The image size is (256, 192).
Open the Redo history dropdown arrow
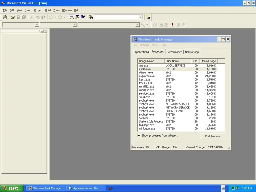point(64,17)
